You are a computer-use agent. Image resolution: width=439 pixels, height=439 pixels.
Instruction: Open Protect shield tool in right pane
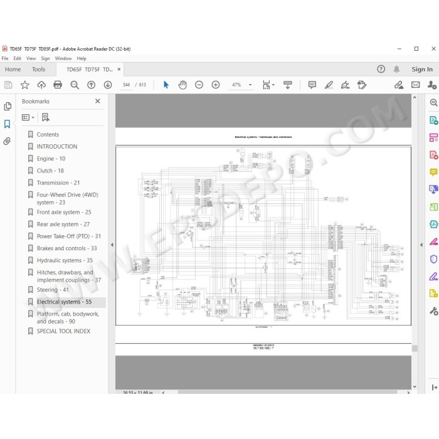click(433, 259)
